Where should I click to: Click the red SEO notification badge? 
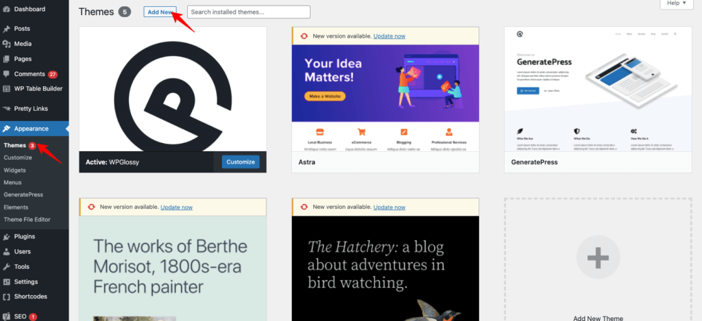[33, 316]
